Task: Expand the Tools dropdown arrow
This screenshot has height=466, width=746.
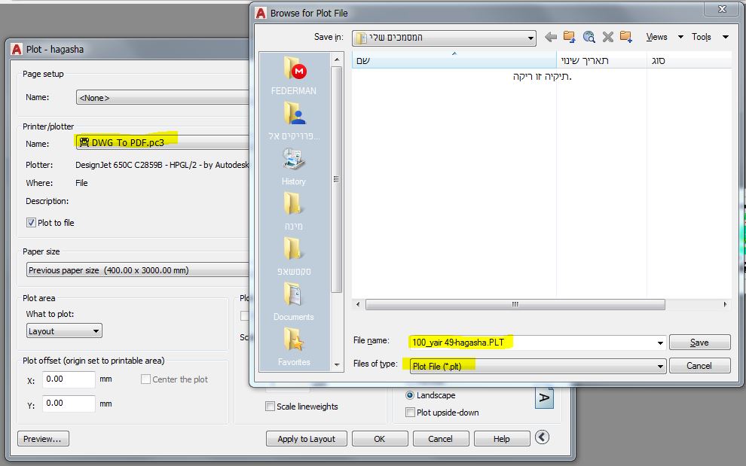Action: point(725,37)
